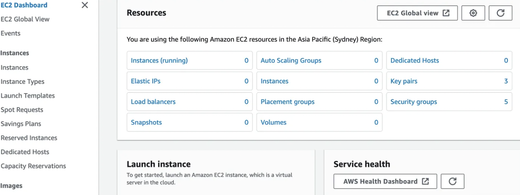The width and height of the screenshot is (520, 195).
Task: Click the Launch instance heading
Action: point(158,164)
